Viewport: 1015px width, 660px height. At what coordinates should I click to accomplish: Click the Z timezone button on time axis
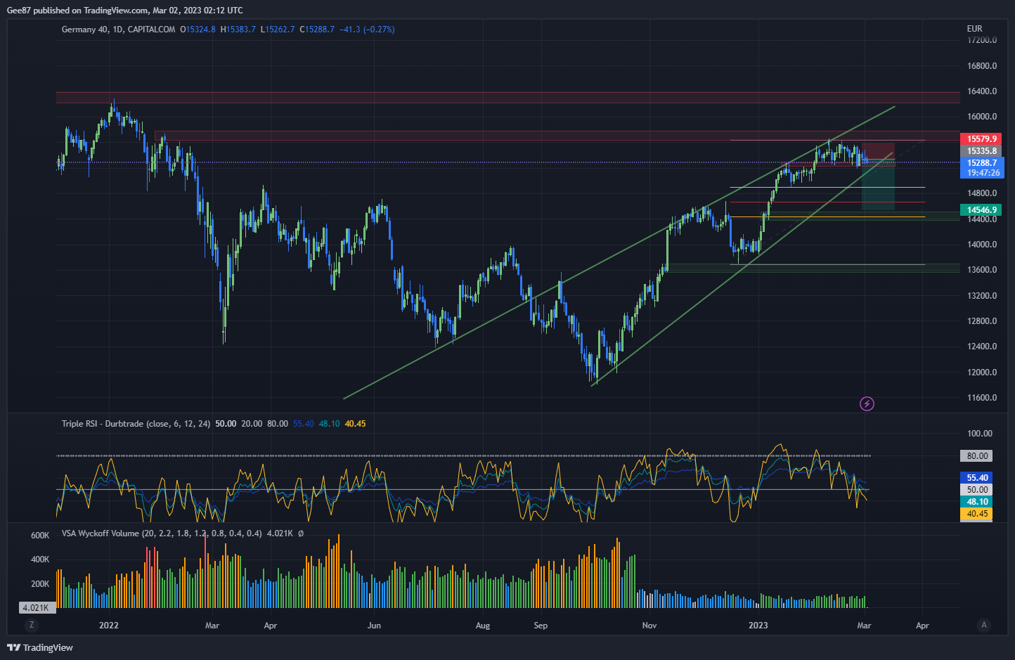tap(31, 625)
